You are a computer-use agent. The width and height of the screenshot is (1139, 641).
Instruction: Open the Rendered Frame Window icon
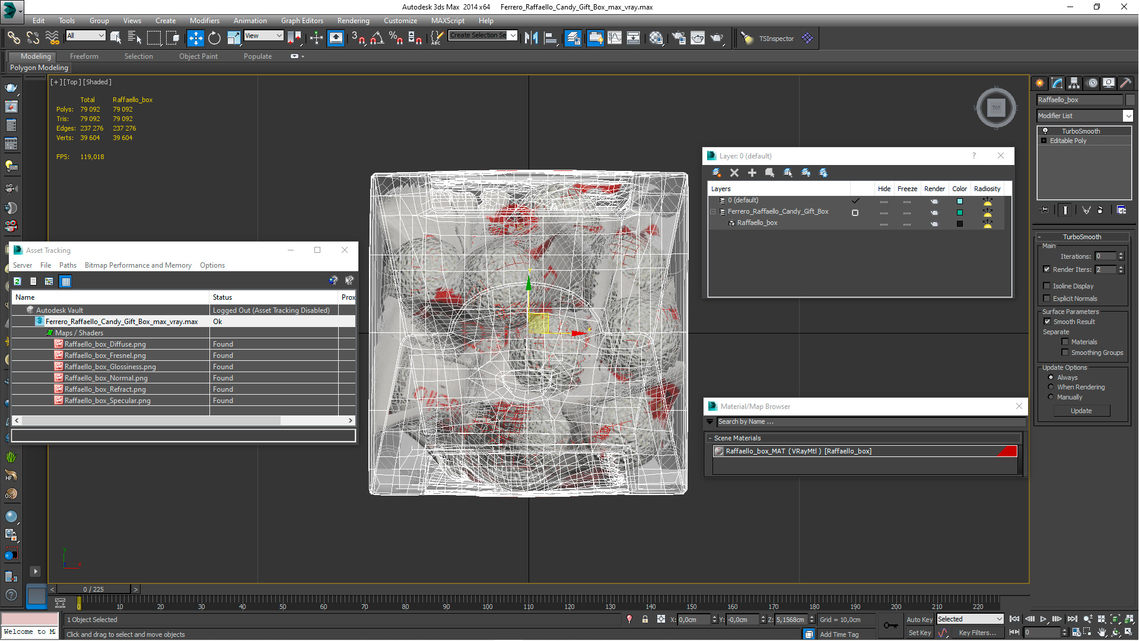click(x=698, y=38)
